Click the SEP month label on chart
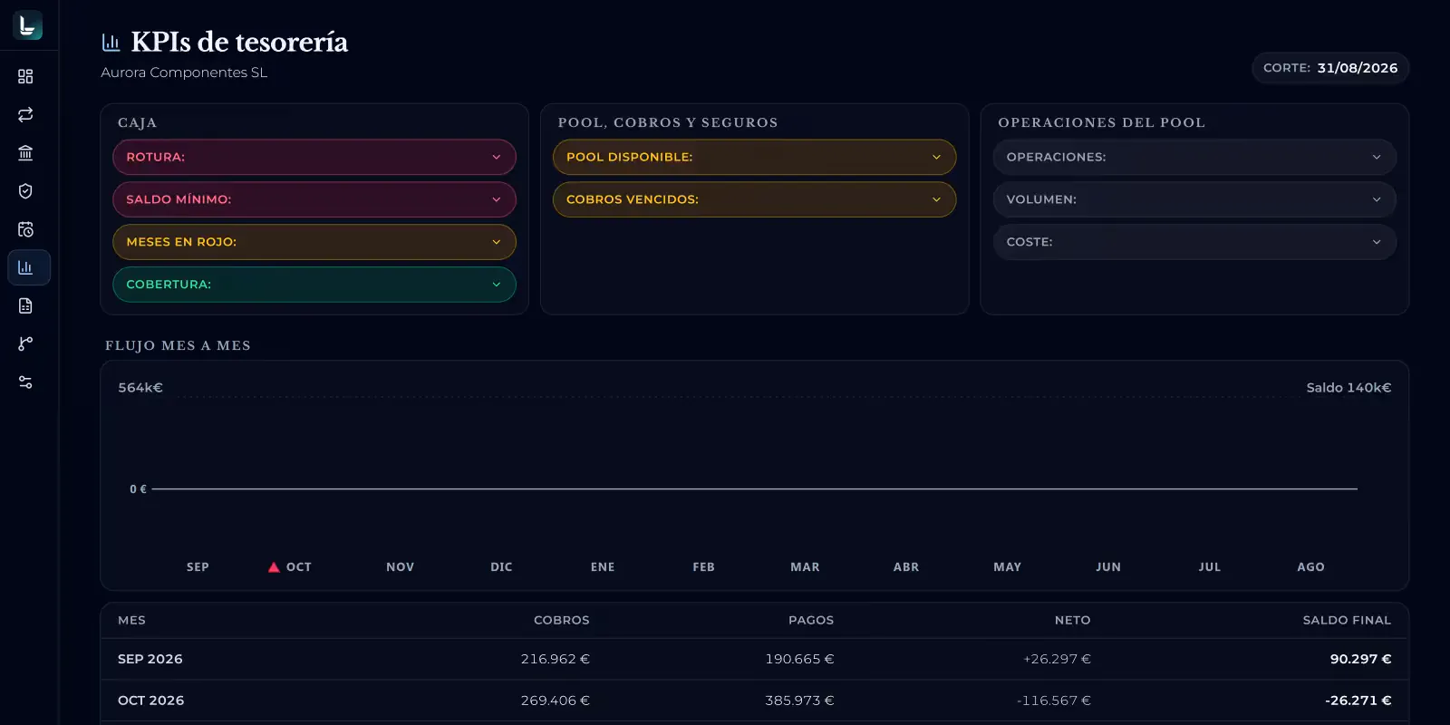This screenshot has height=725, width=1450. (198, 567)
